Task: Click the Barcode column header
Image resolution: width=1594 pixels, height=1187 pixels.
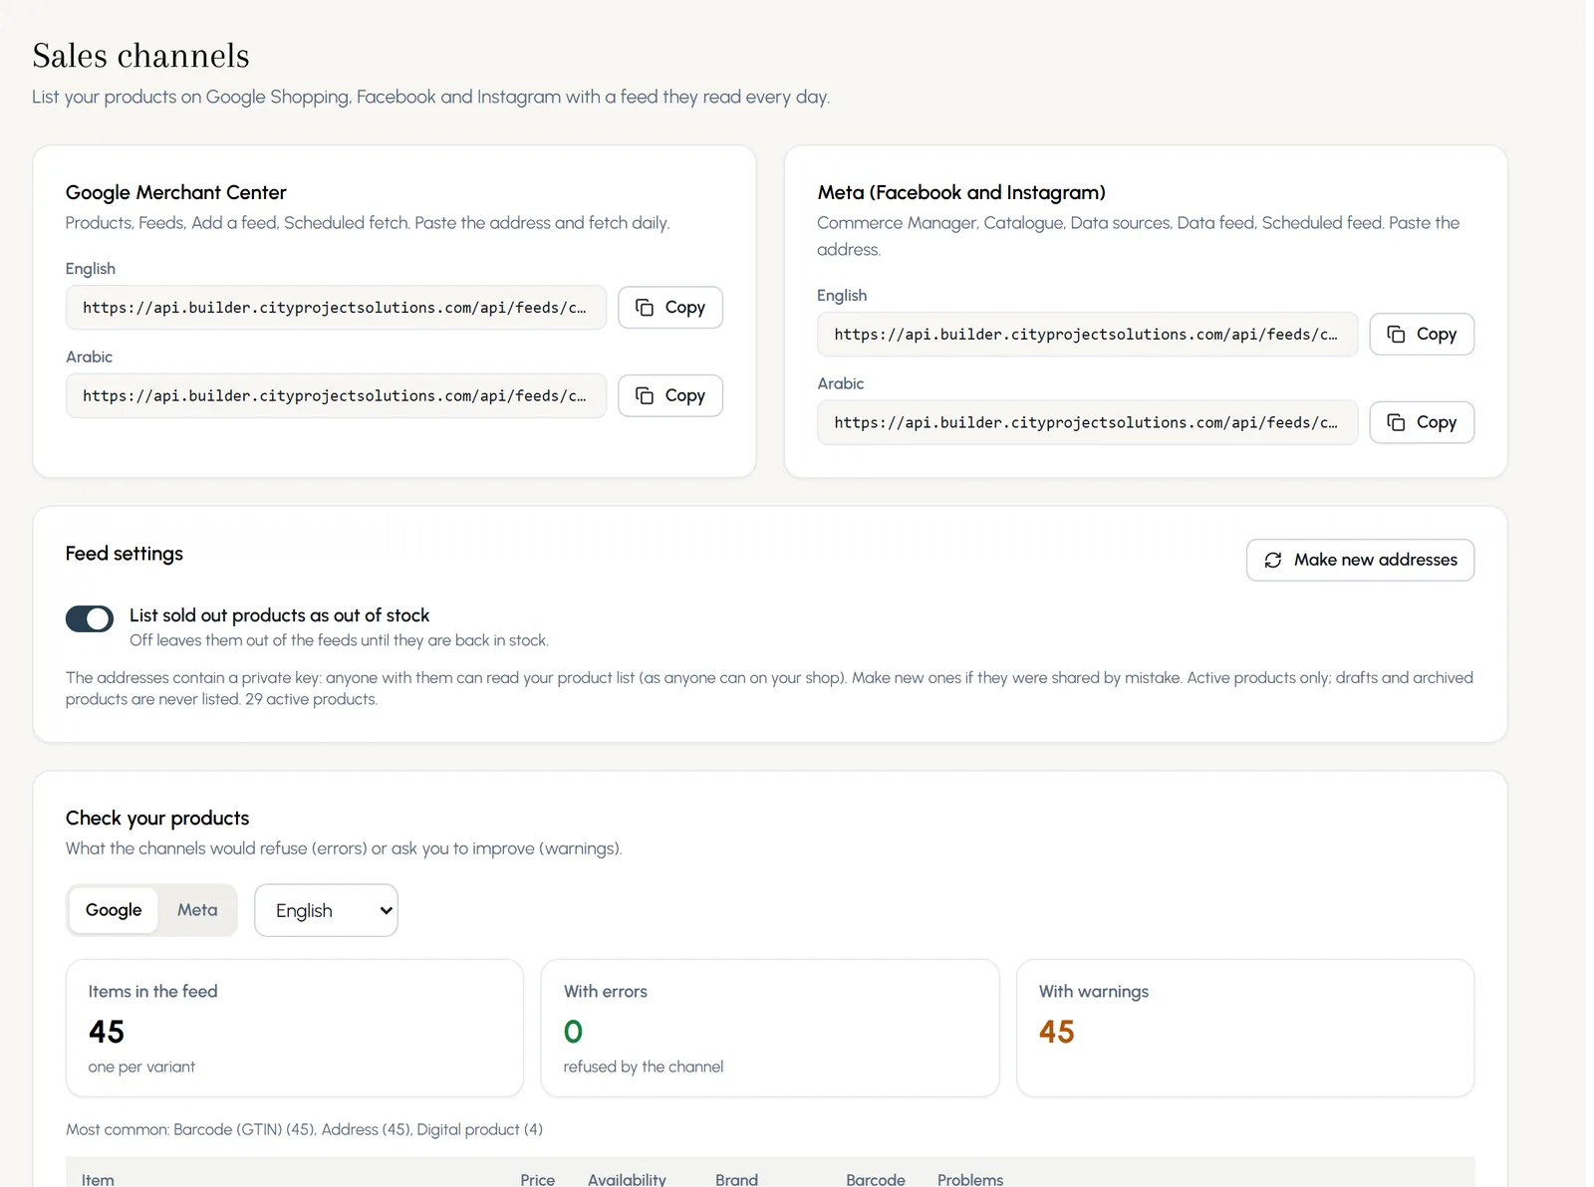Action: point(876,1179)
